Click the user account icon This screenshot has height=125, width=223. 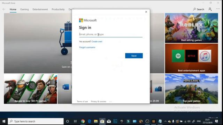pos(210,9)
